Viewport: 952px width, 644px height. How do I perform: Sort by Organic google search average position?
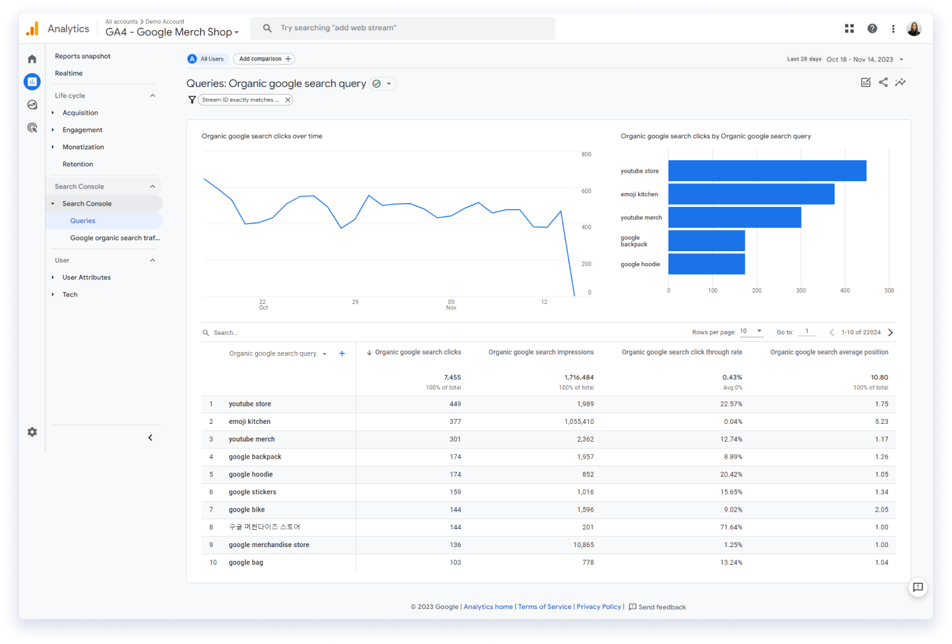click(829, 353)
